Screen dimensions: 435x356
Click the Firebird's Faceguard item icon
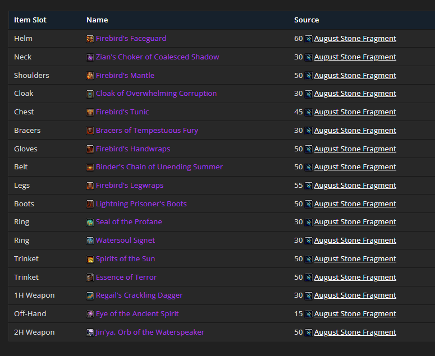[90, 39]
